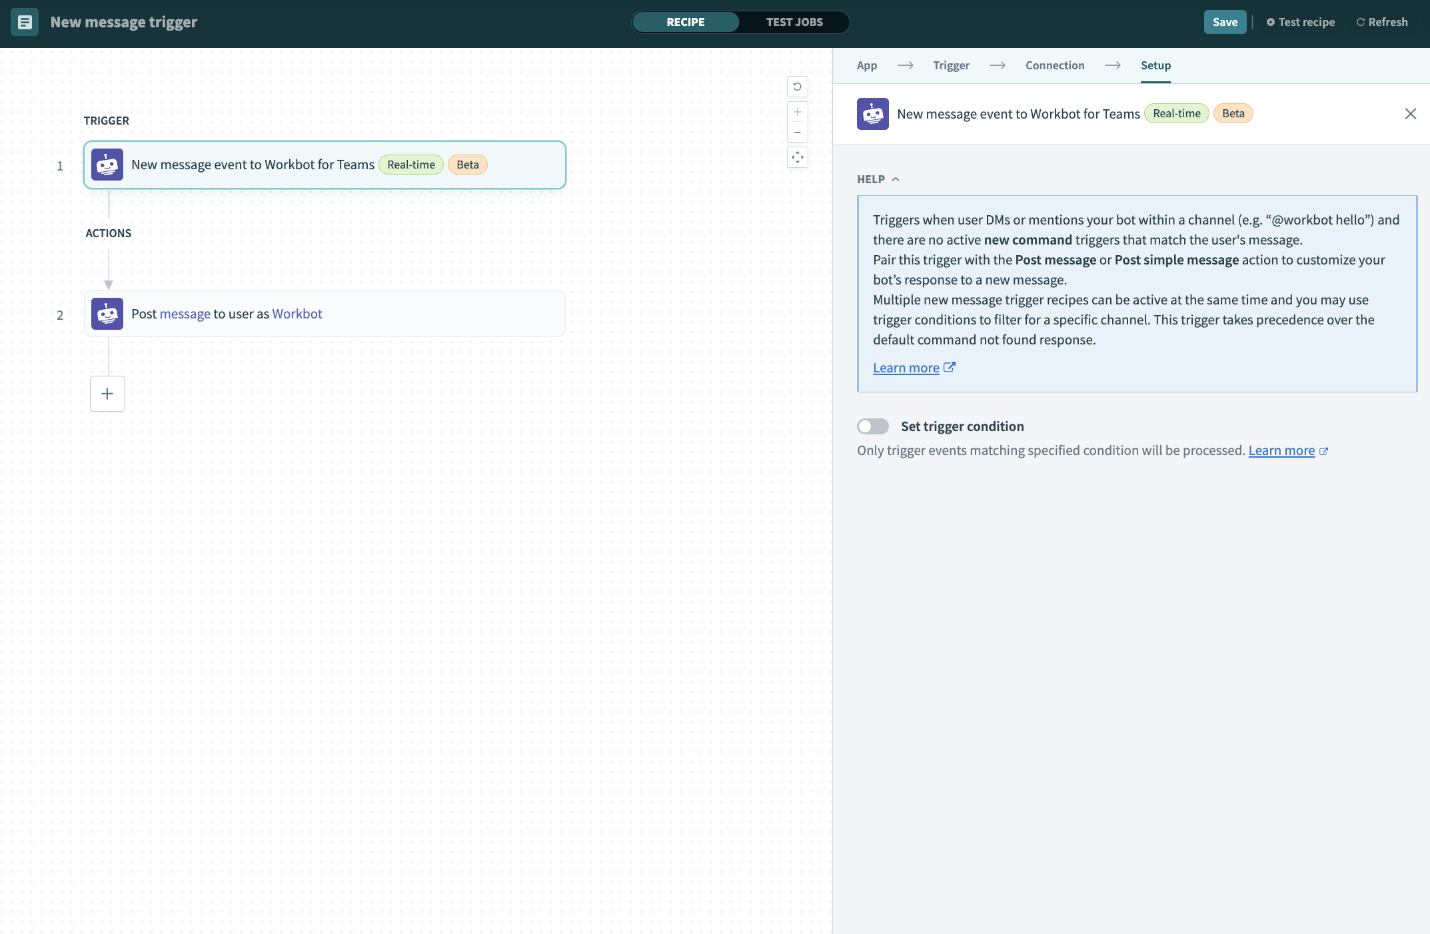Go to the Connection setup step

pyautogui.click(x=1054, y=65)
